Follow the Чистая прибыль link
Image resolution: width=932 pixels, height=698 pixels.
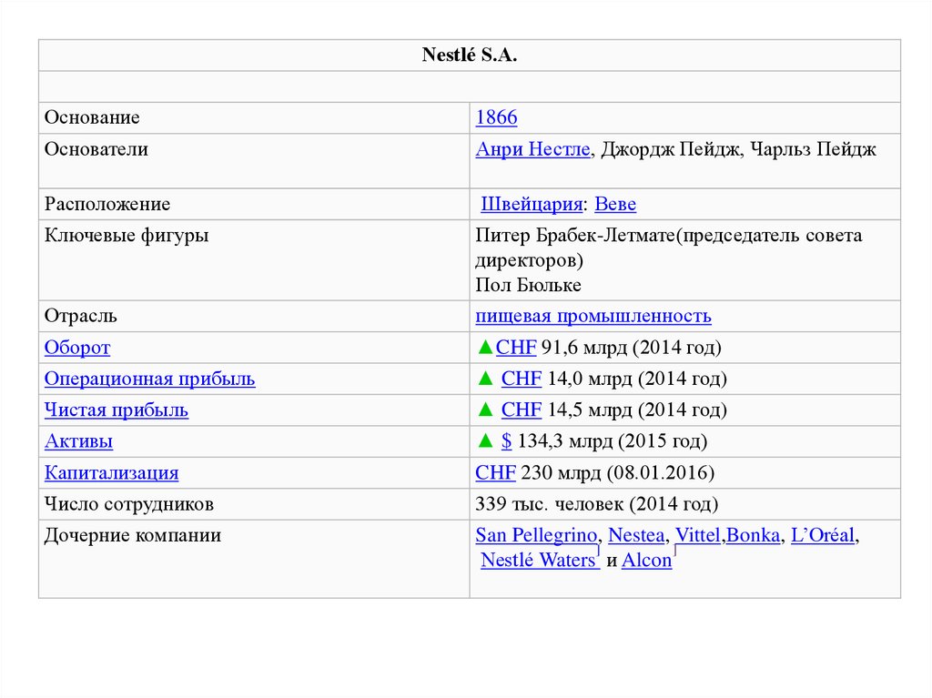click(x=116, y=410)
